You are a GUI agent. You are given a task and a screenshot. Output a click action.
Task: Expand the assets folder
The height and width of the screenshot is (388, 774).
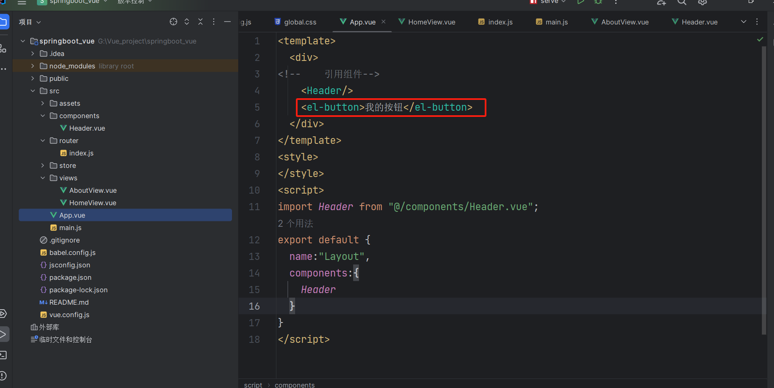pyautogui.click(x=43, y=103)
